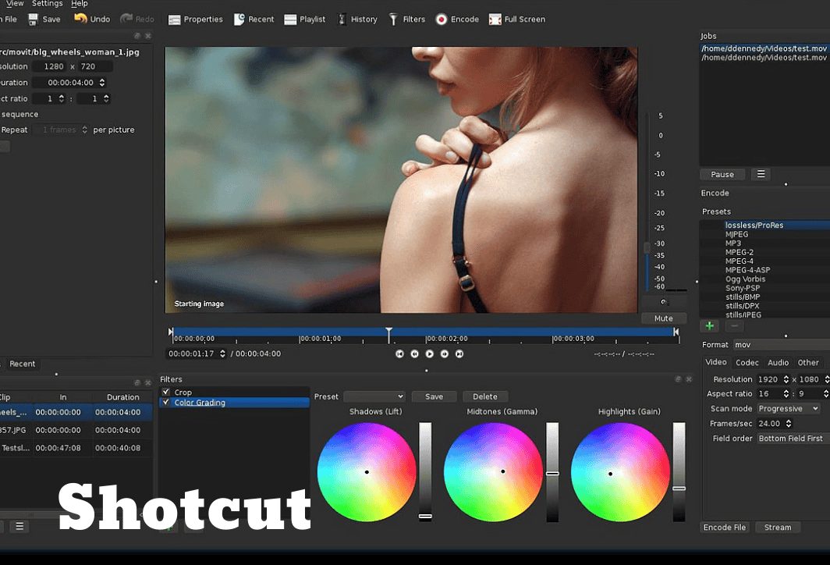Open the History panel icon

click(x=342, y=20)
